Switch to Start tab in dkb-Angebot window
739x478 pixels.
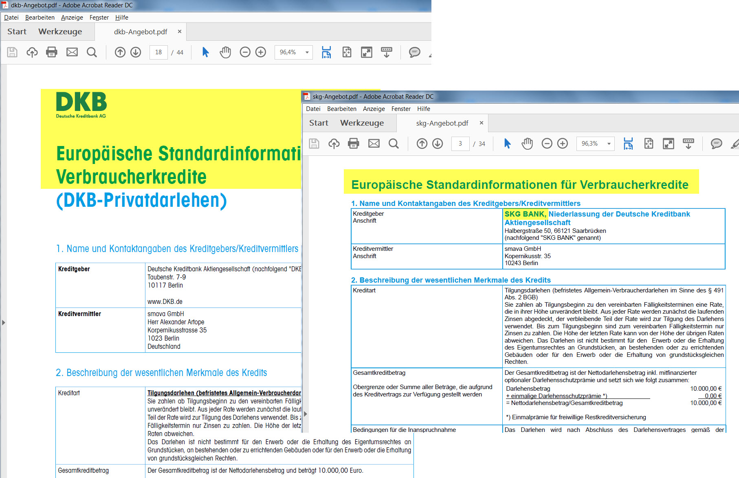click(x=17, y=32)
